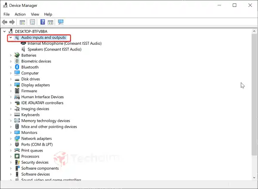Viewport: 258px width, 189px height.
Task: Click the Computer category monitor icon
Action: tap(17, 73)
